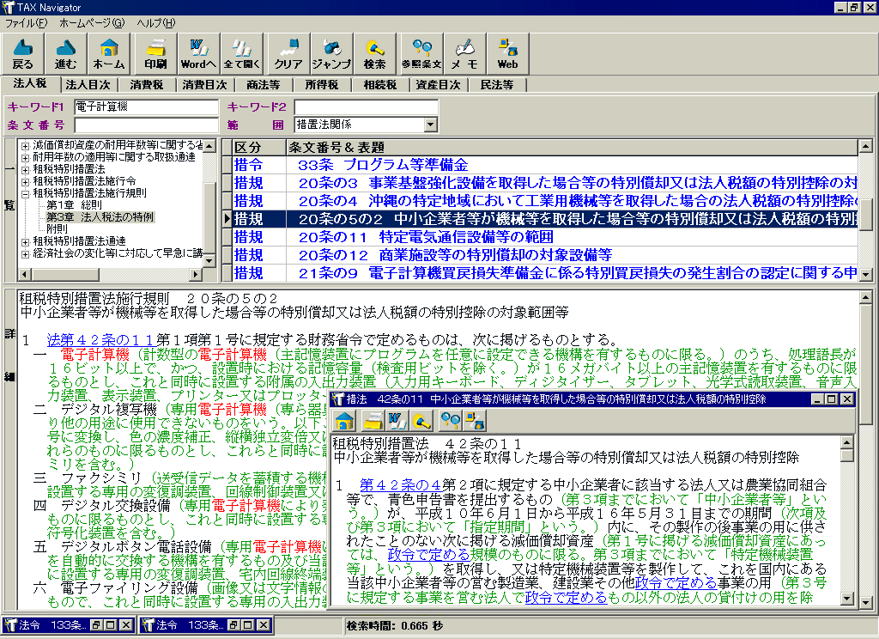Collapse the 租税特別措置法施行規則 tree node

pyautogui.click(x=26, y=193)
